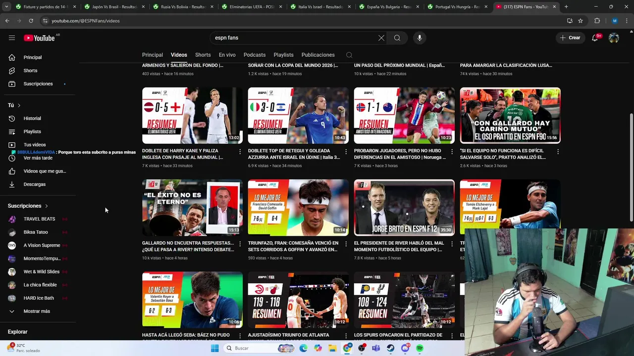Open TRAVEL BEATS subscription channel
The height and width of the screenshot is (356, 634).
(x=40, y=219)
